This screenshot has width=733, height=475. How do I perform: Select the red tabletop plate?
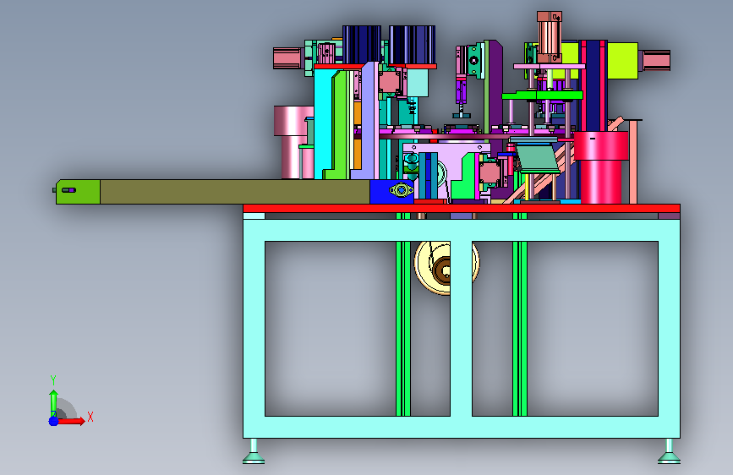click(x=462, y=208)
